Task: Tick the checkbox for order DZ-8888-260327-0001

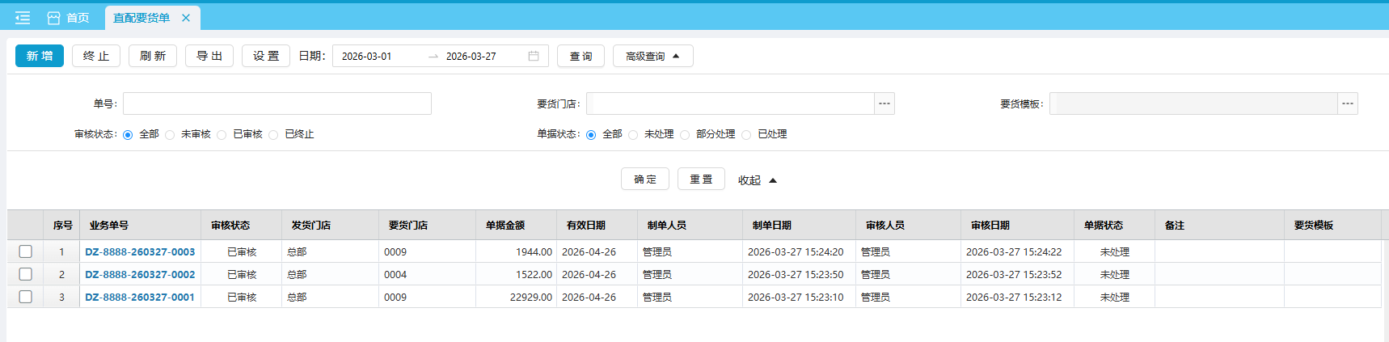Action: [25, 297]
